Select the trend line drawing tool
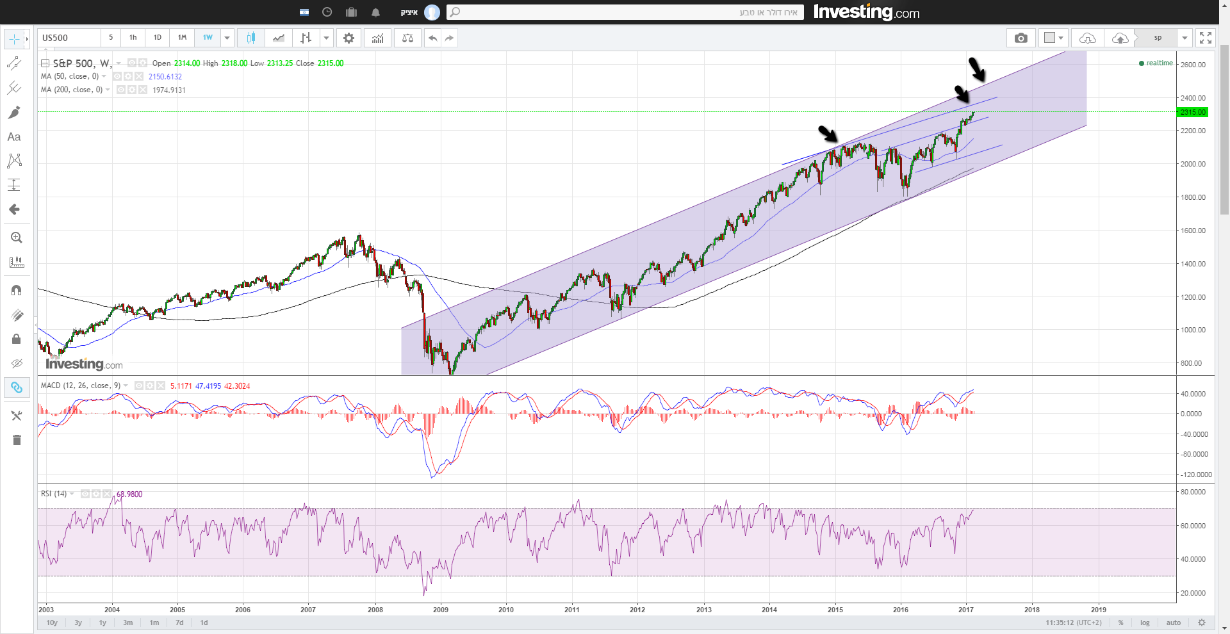Image resolution: width=1230 pixels, height=634 pixels. click(13, 63)
